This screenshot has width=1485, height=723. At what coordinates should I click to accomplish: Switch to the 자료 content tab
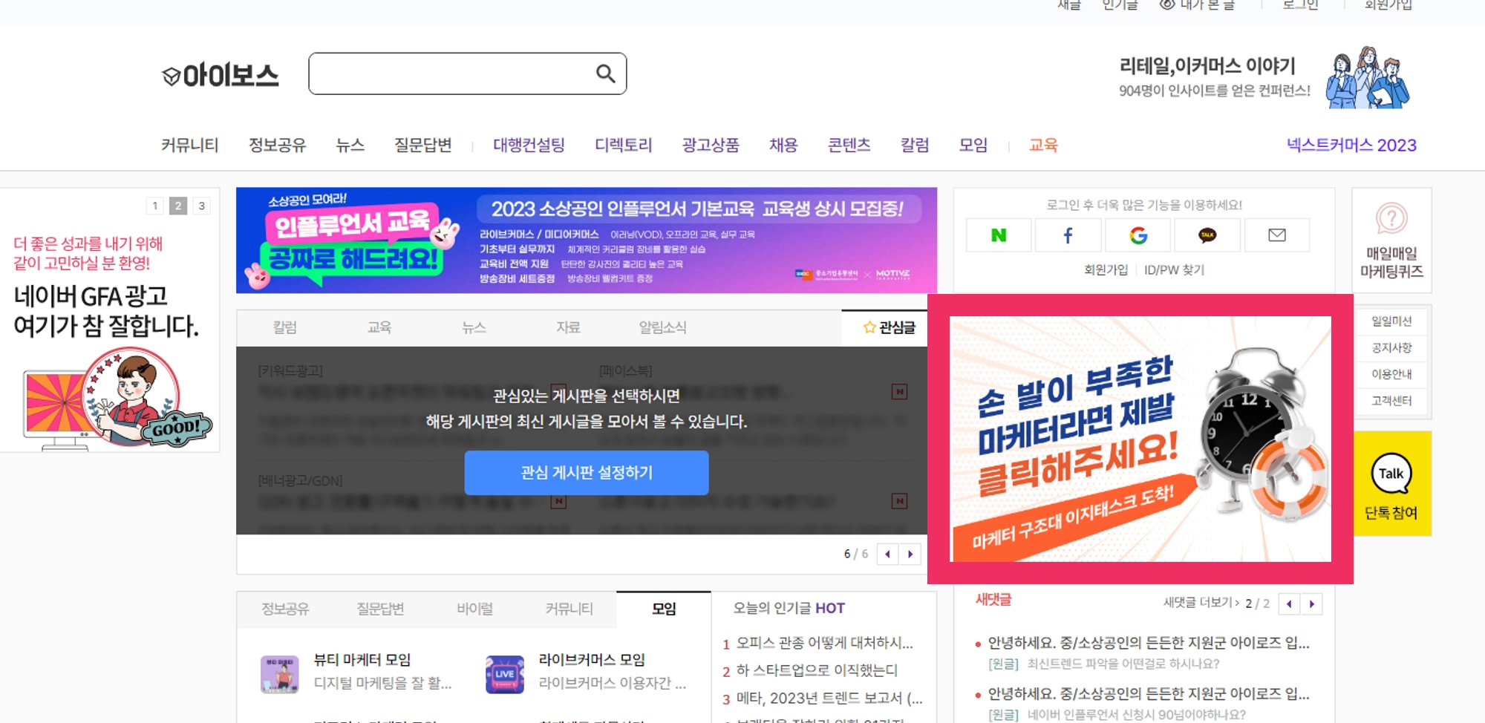point(569,327)
